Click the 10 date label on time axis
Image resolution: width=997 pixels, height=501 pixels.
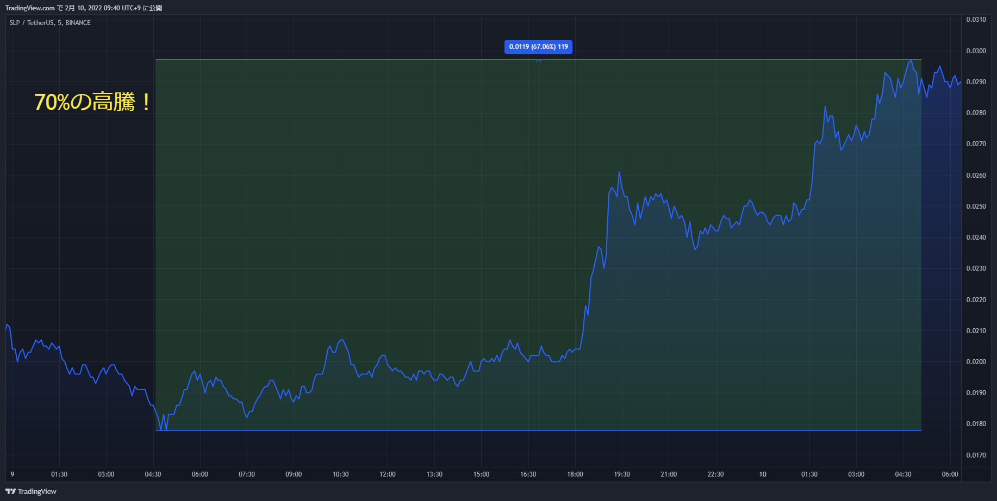(763, 474)
